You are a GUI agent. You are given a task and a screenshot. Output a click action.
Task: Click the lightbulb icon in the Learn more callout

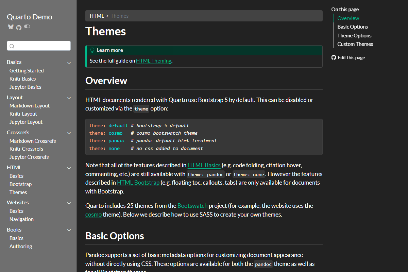pos(92,50)
